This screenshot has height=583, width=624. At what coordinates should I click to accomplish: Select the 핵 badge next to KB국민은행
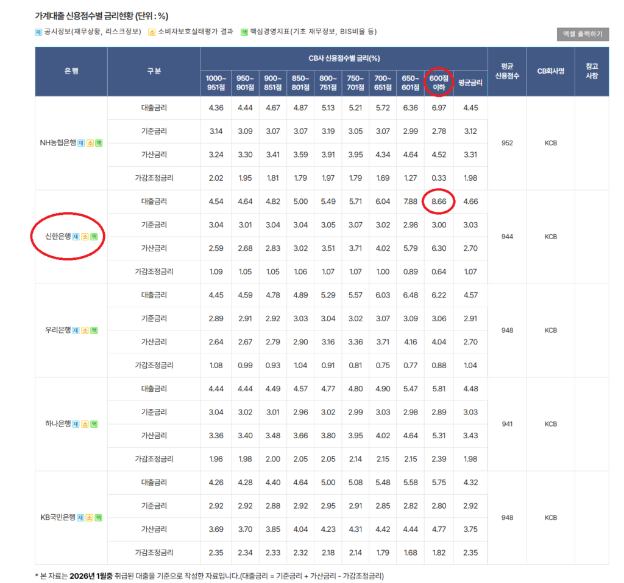point(98,518)
